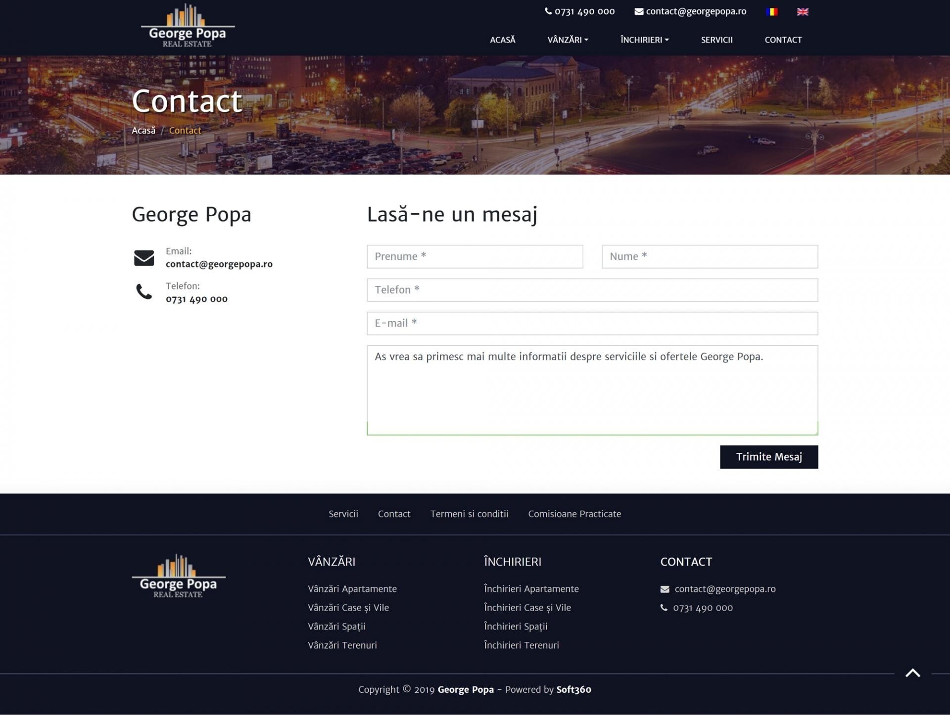Focus the Prenume input field
Image resolution: width=950 pixels, height=715 pixels.
pyautogui.click(x=475, y=256)
